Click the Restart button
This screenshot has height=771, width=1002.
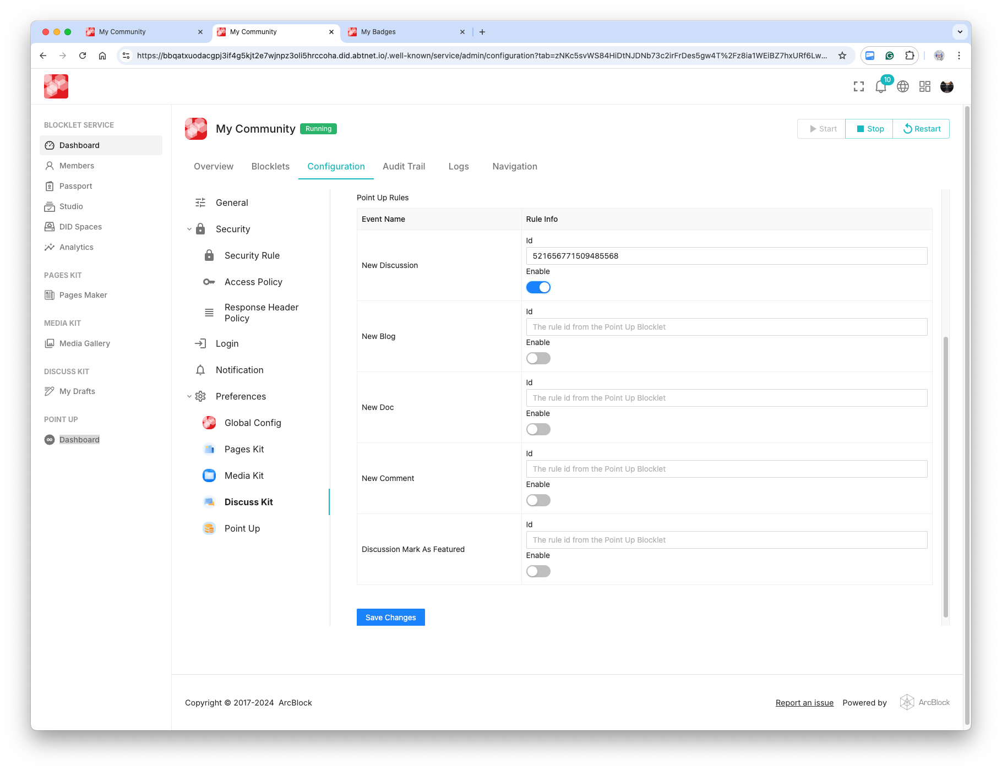tap(921, 129)
